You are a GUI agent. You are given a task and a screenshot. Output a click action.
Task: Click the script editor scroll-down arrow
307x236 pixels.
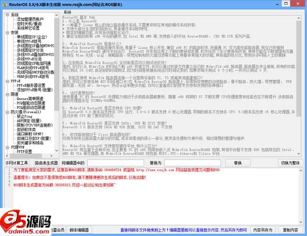click(301, 222)
